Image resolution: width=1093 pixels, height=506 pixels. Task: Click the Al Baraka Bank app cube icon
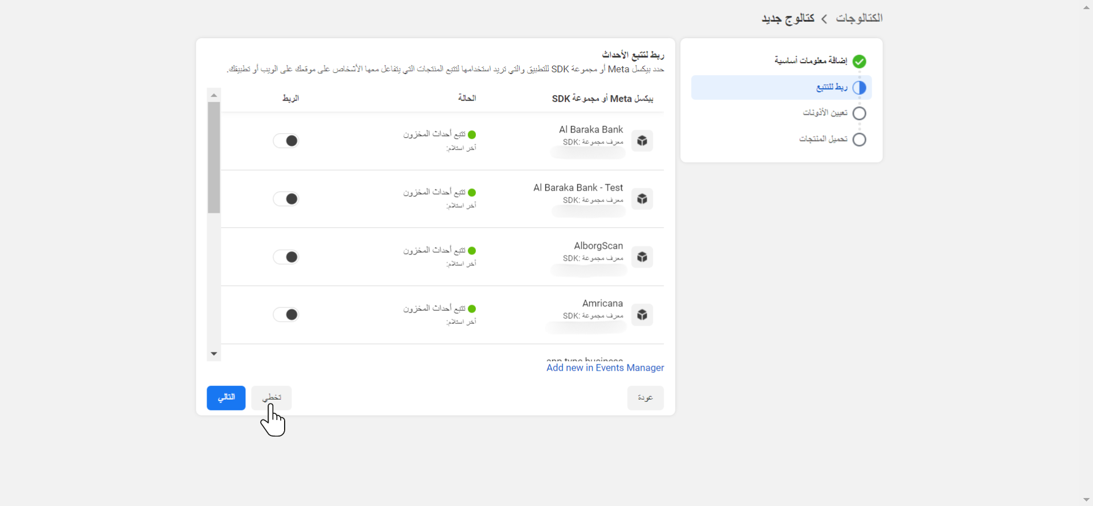click(x=642, y=141)
